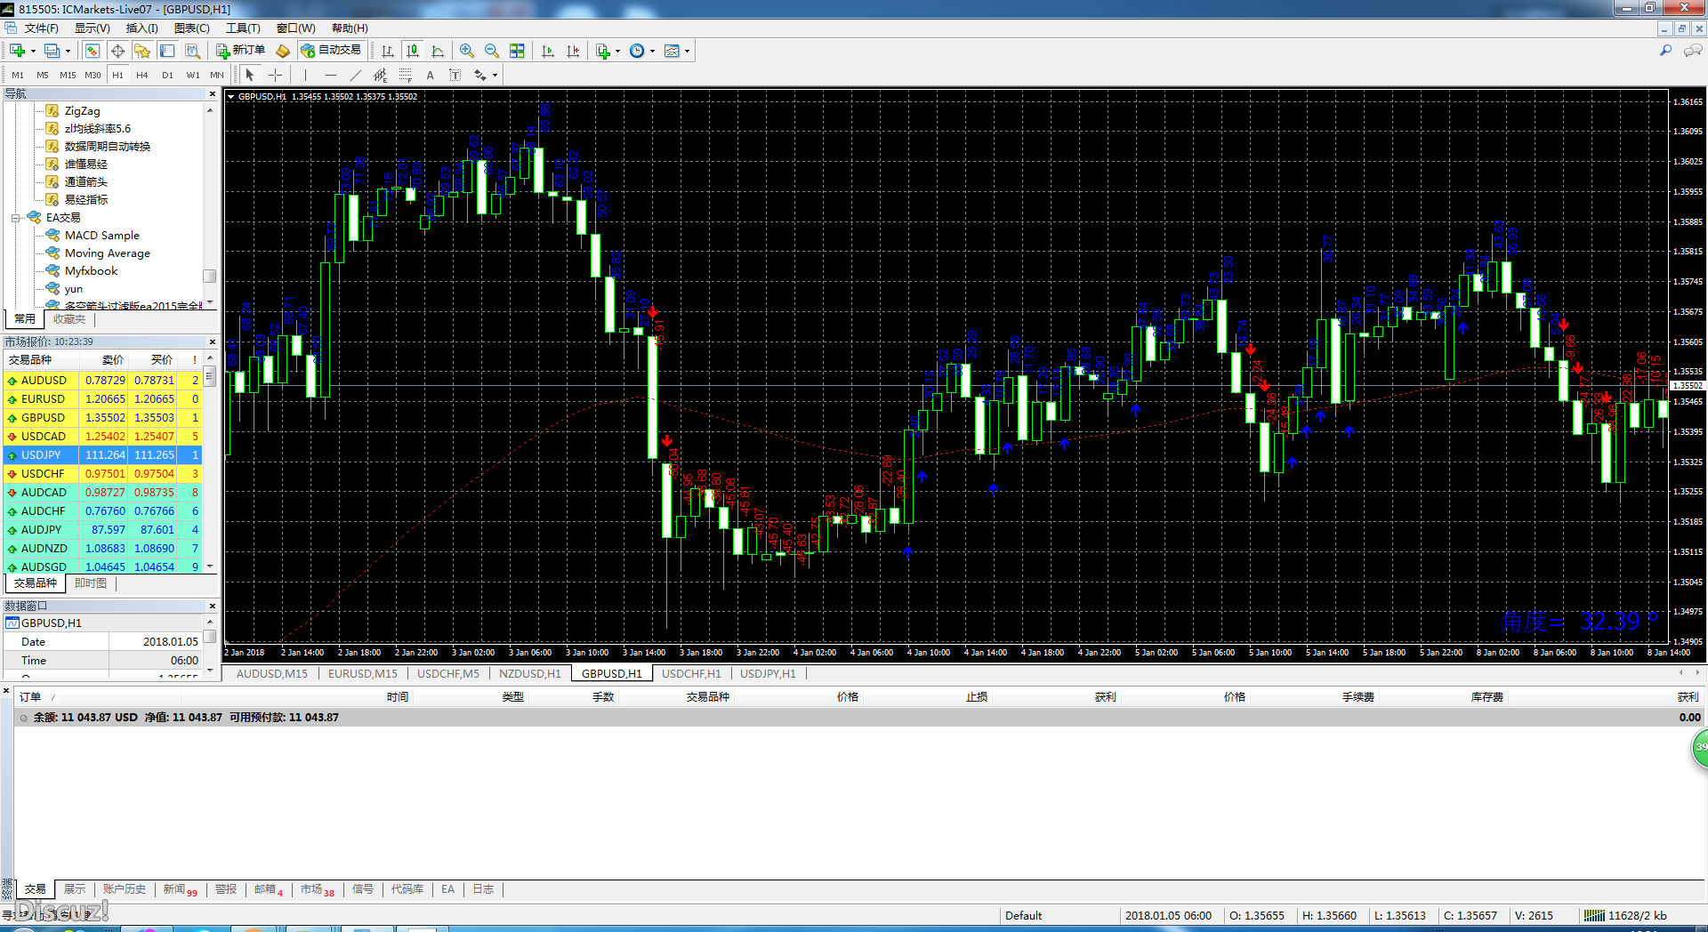Click the new chart icon
Screen dimensions: 1708x932
click(17, 51)
